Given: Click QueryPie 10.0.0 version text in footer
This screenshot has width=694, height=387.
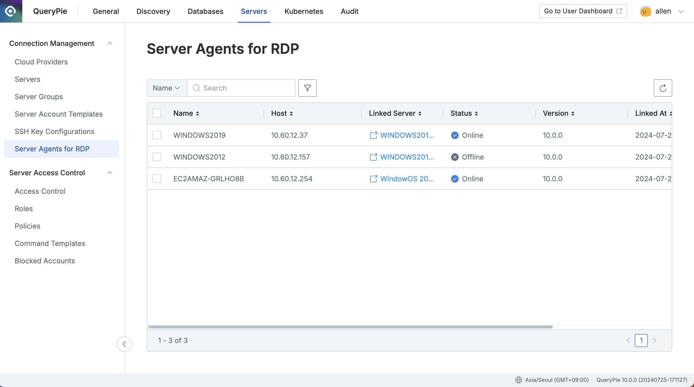Looking at the screenshot, I should pyautogui.click(x=642, y=380).
